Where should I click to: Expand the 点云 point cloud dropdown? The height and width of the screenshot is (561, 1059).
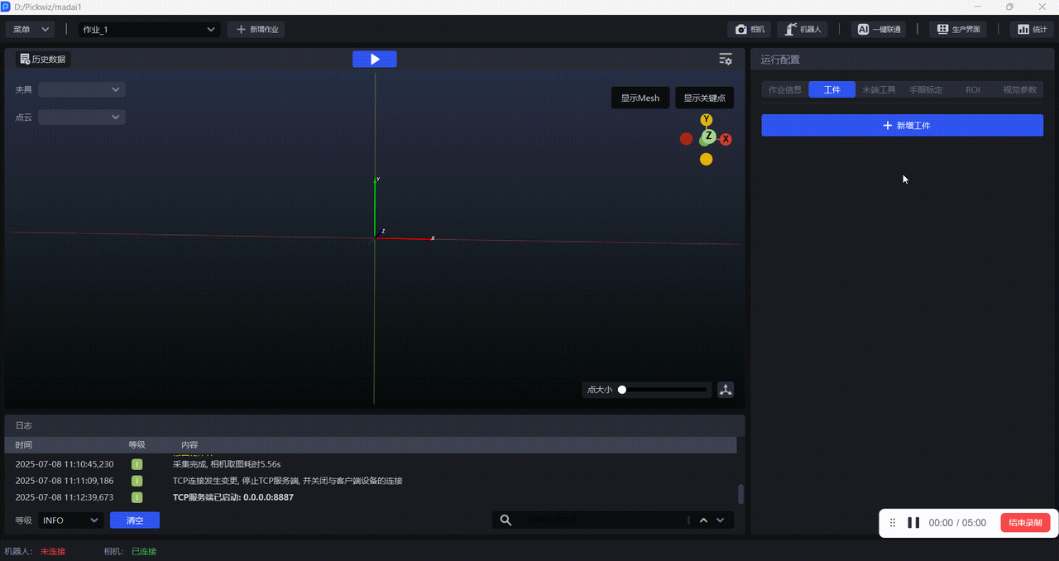tap(82, 117)
